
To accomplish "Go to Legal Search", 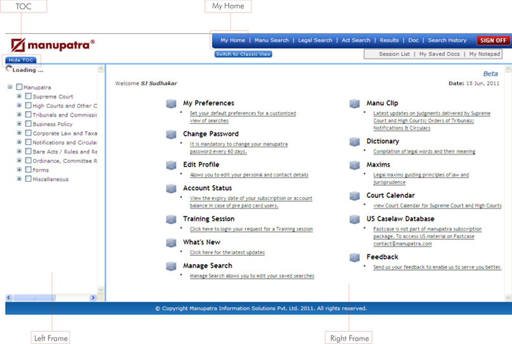I will [x=315, y=40].
